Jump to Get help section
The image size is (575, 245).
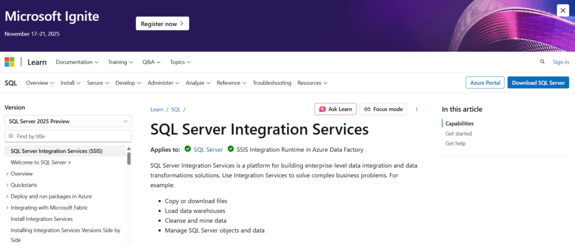point(455,144)
